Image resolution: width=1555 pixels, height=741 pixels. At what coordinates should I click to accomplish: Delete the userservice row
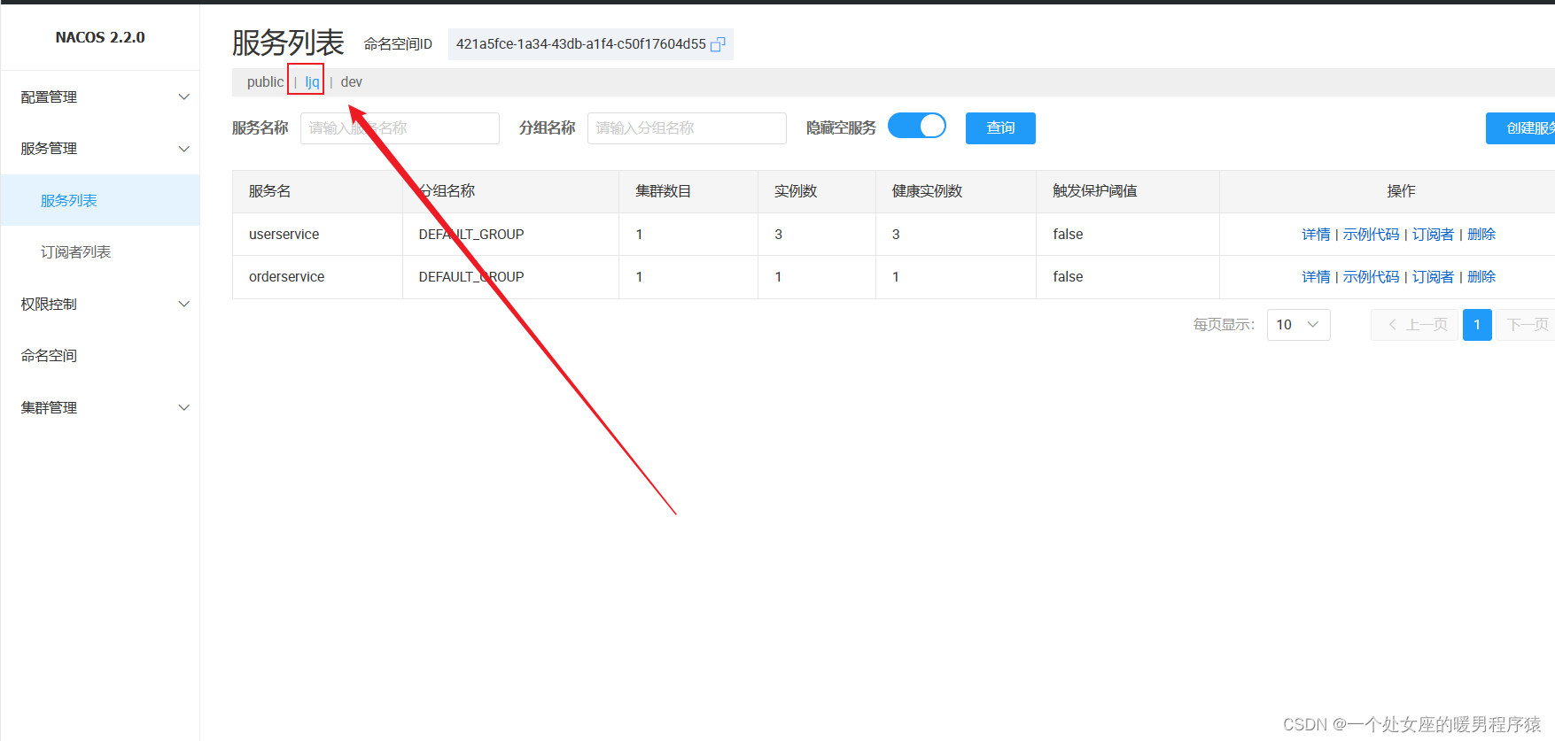pyautogui.click(x=1481, y=235)
